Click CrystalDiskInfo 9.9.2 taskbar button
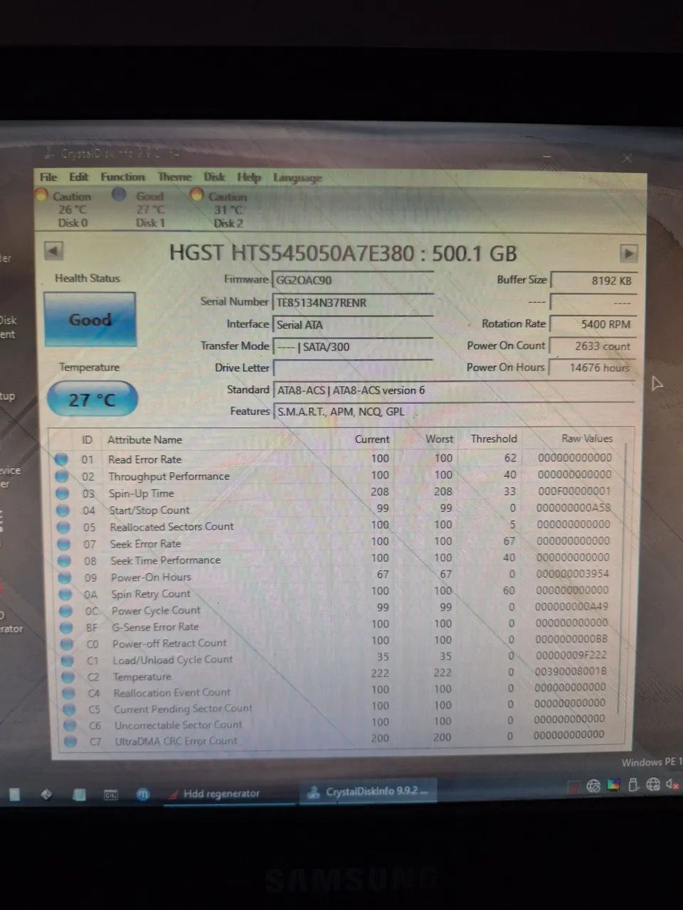The height and width of the screenshot is (910, 683). (x=368, y=791)
